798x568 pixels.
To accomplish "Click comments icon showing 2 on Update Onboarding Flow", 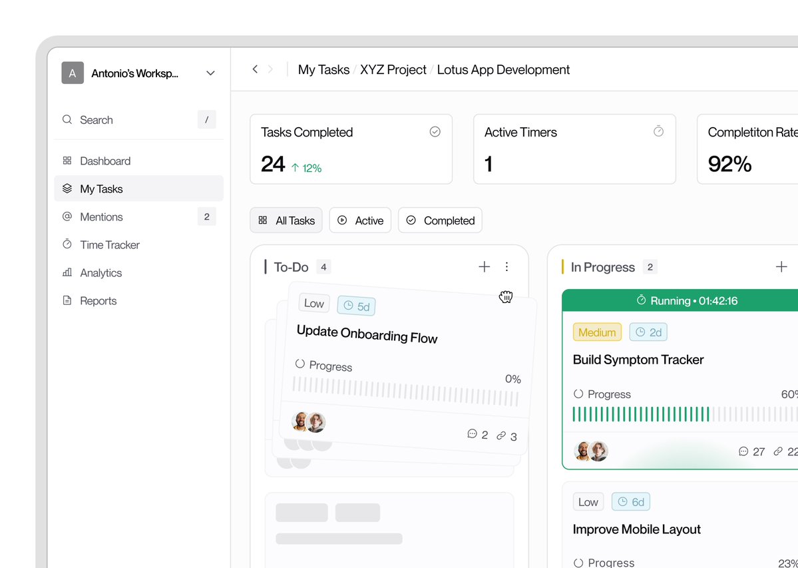I will (x=473, y=433).
